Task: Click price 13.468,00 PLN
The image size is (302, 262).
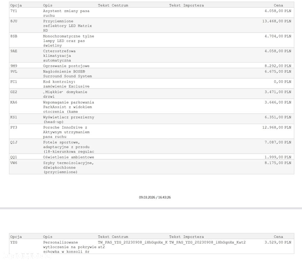Action: (x=277, y=21)
